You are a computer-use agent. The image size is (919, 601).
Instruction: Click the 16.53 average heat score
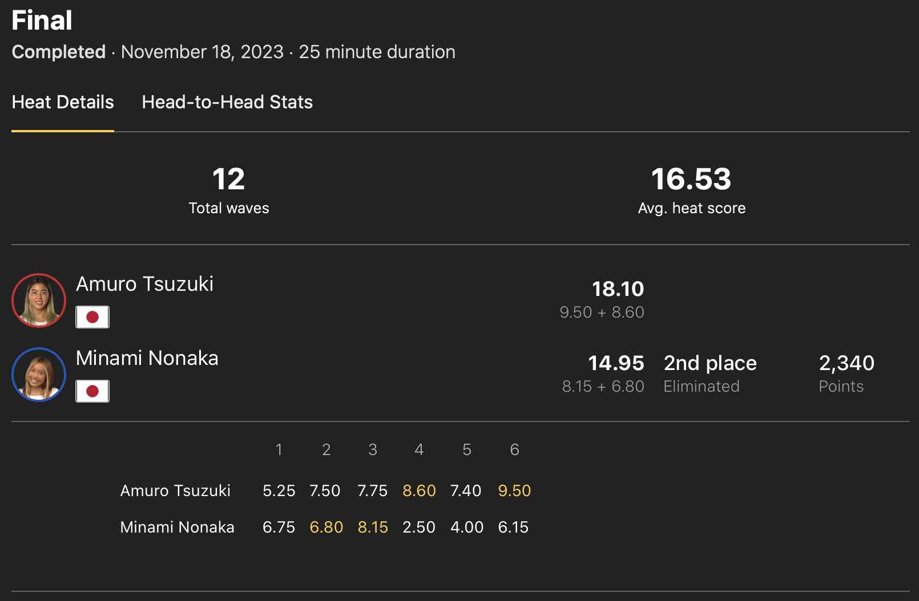[691, 179]
